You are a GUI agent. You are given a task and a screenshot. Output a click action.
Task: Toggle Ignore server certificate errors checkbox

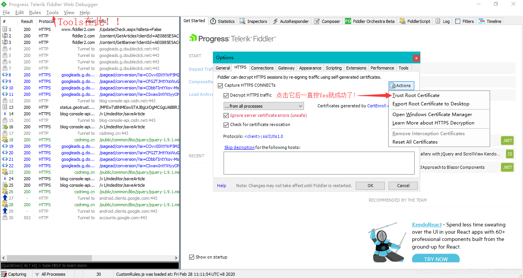click(226, 115)
